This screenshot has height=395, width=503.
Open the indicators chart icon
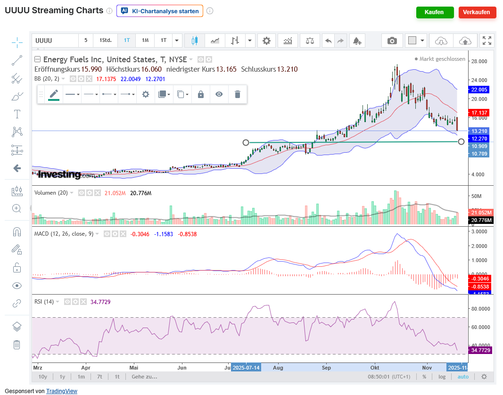tap(287, 41)
